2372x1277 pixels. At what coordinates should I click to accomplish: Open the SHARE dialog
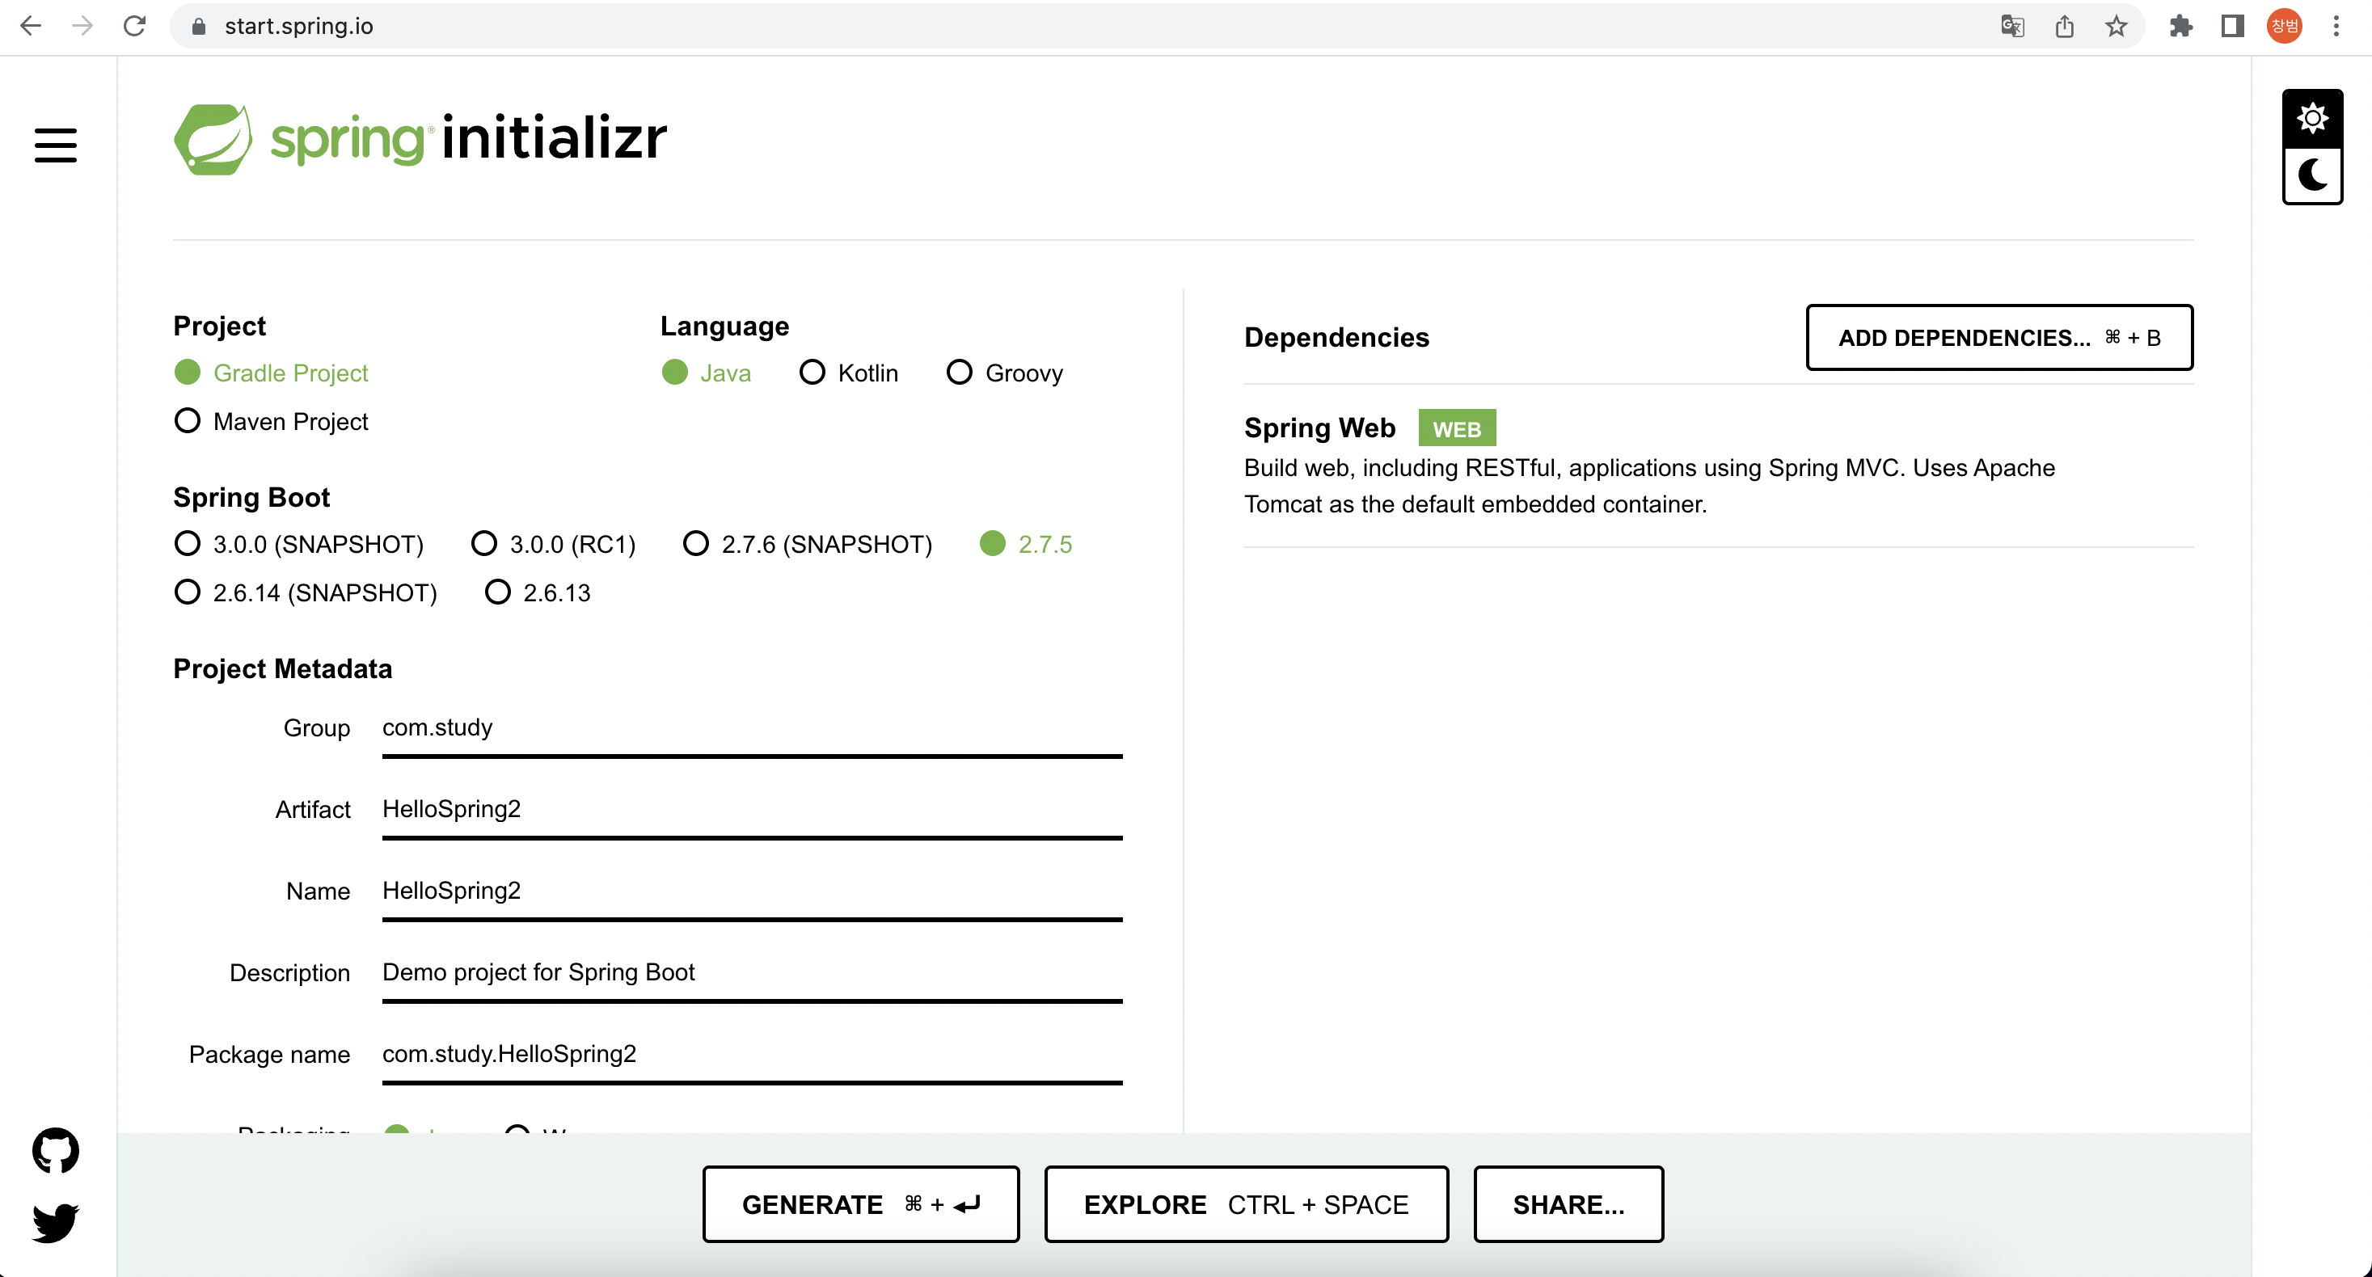pyautogui.click(x=1568, y=1204)
